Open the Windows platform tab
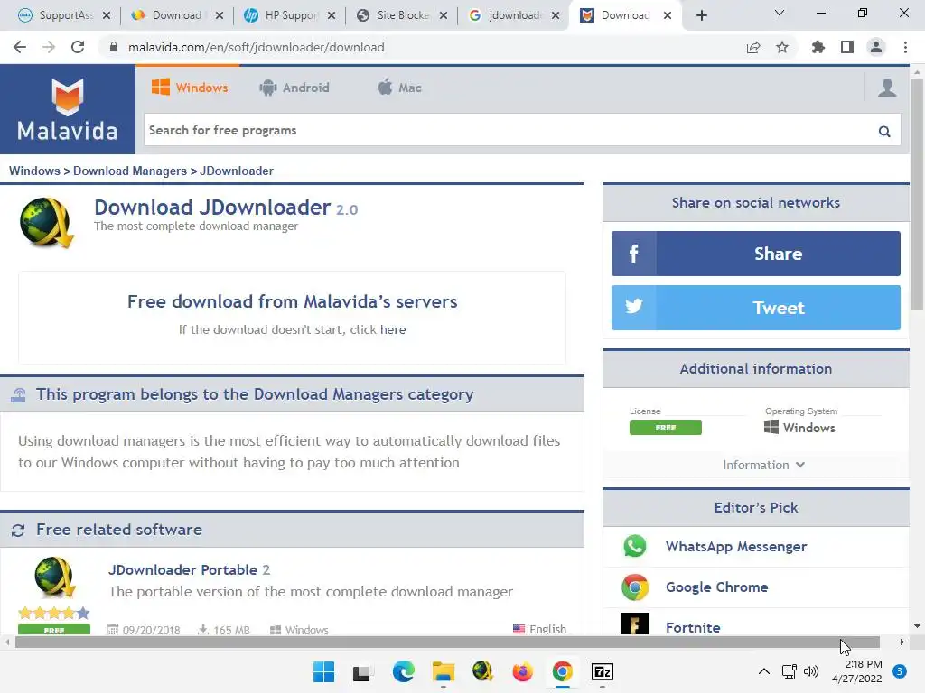Viewport: 925px width, 693px height. (x=190, y=88)
